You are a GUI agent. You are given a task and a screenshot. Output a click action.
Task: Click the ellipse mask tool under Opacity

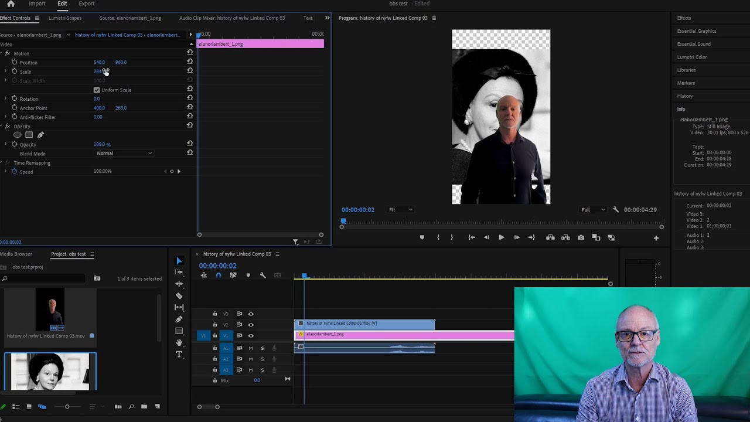(x=18, y=135)
